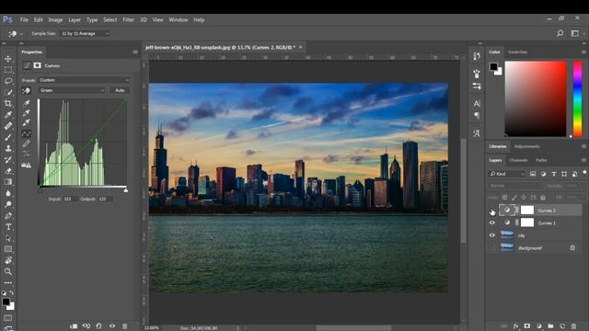
Task: Close the jeff-brown document tab
Action: pos(301,47)
